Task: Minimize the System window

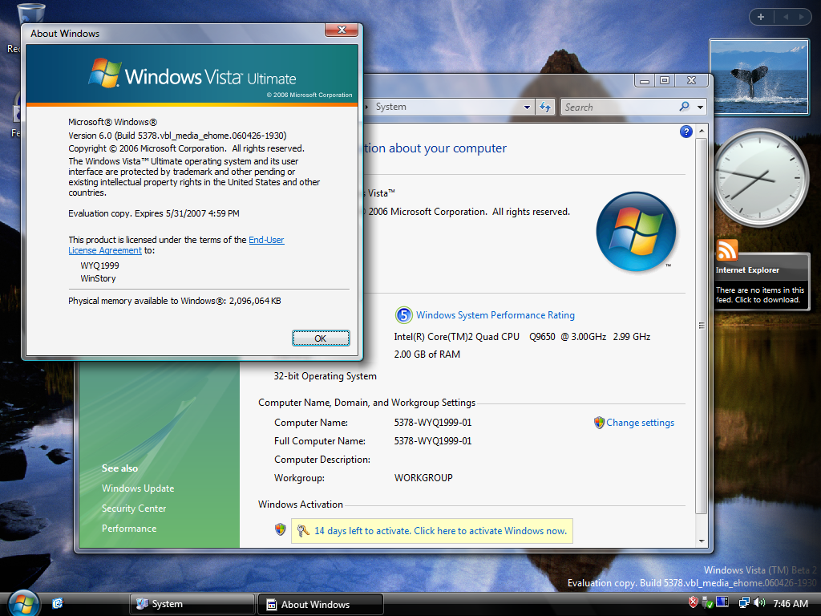Action: pyautogui.click(x=645, y=81)
